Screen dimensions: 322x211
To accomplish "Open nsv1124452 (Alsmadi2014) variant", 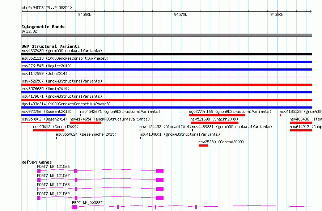I will [x=165, y=127].
